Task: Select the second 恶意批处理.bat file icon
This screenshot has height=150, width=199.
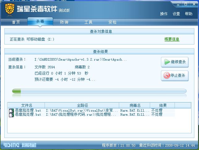Action: click(x=11, y=115)
